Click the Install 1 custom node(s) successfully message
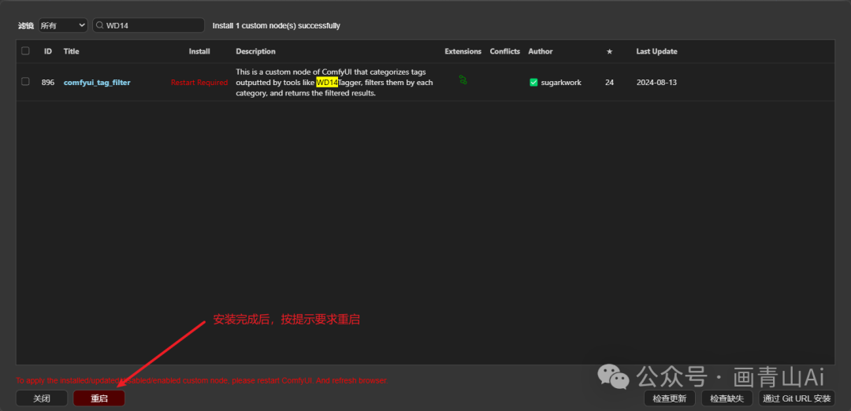The height and width of the screenshot is (411, 851). pyautogui.click(x=277, y=25)
